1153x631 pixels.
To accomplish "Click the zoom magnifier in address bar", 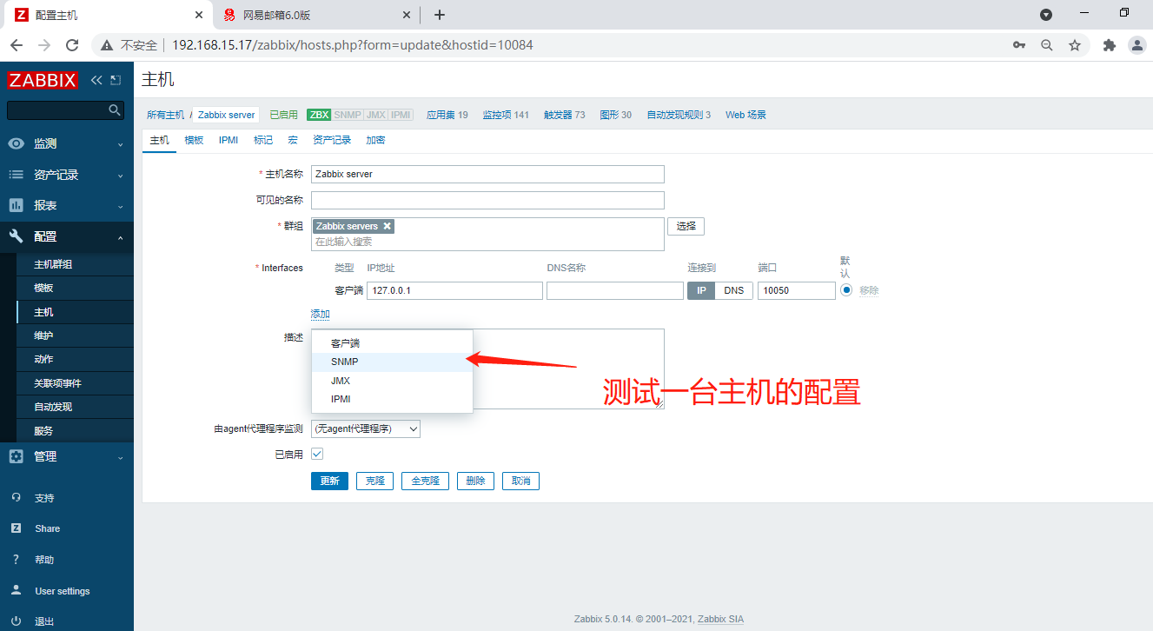I will pyautogui.click(x=1047, y=45).
